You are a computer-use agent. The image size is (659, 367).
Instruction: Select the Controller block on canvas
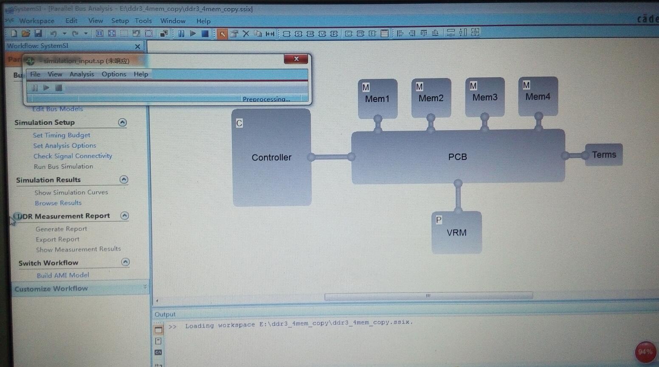[x=272, y=157]
